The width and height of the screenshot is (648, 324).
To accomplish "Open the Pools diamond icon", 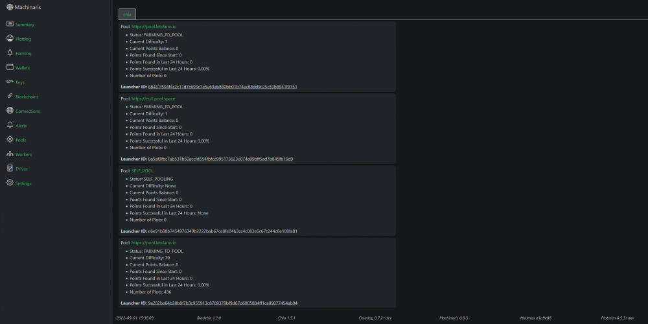I will pyautogui.click(x=10, y=140).
